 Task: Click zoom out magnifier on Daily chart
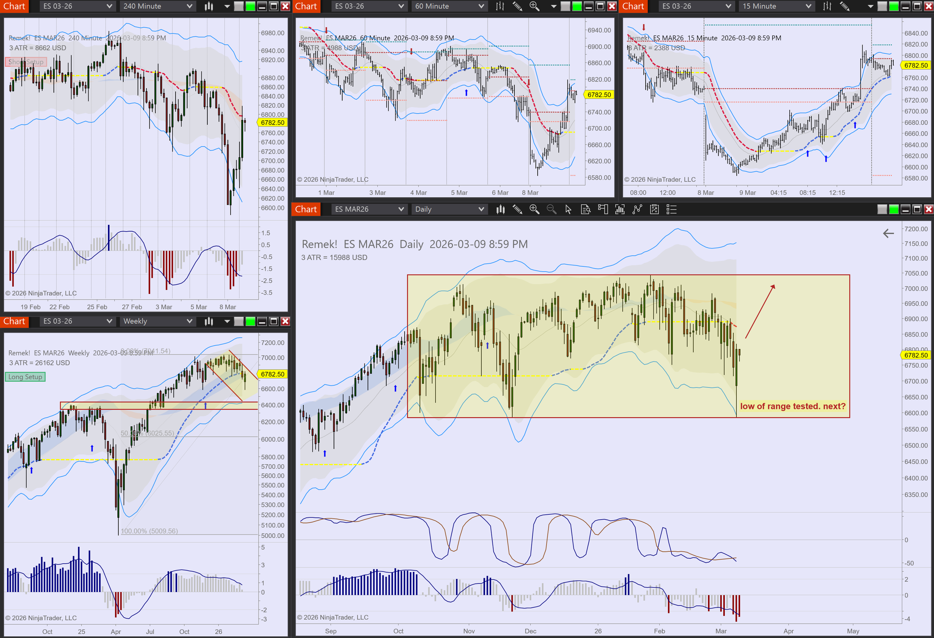[x=551, y=209]
